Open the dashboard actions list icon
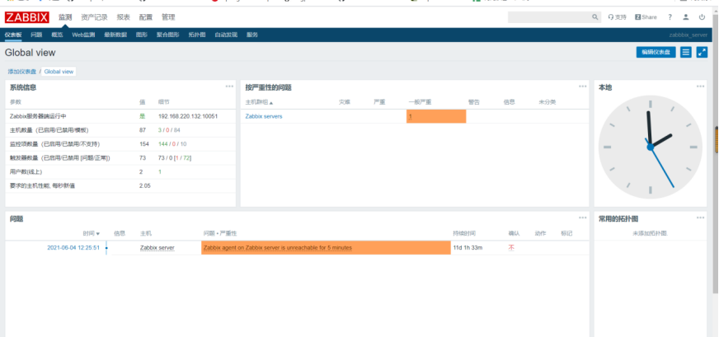 tap(685, 52)
